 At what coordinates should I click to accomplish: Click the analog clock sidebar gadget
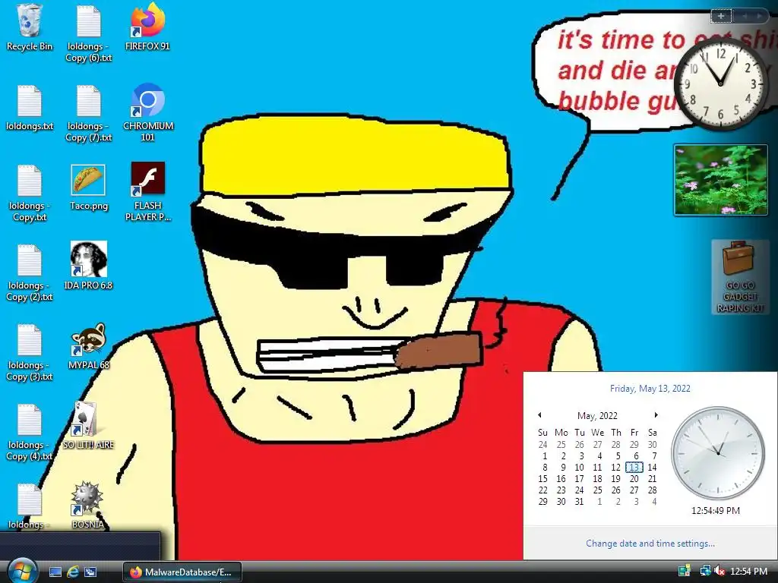[x=721, y=84]
